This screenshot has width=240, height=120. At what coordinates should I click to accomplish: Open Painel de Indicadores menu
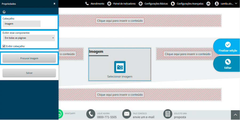pos(121,4)
